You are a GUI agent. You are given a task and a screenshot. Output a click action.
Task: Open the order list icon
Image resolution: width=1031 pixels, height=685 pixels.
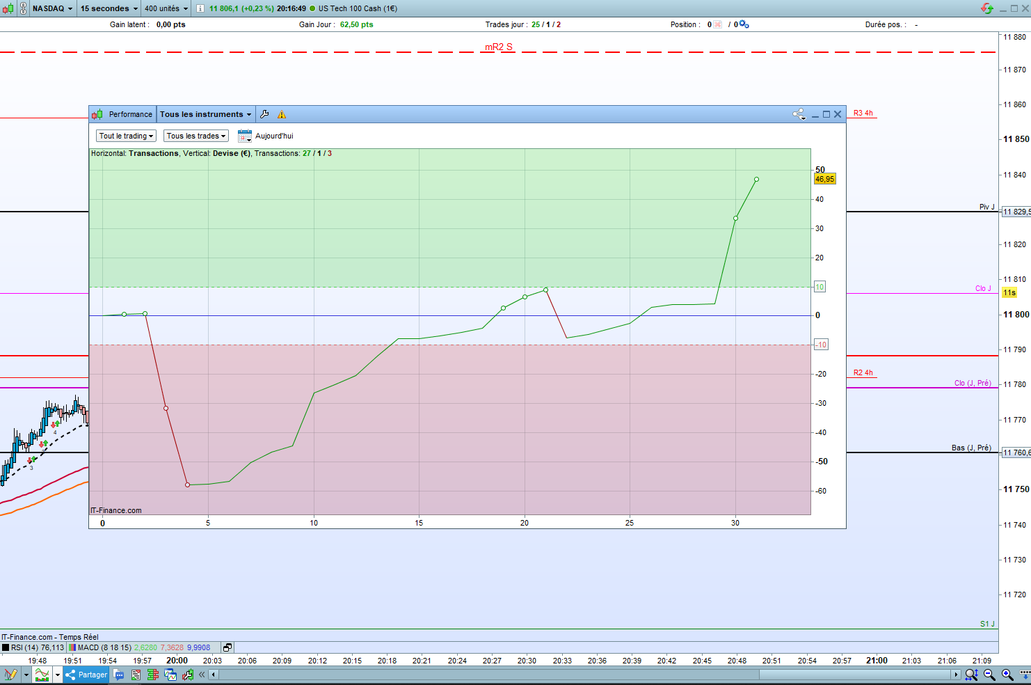click(136, 675)
